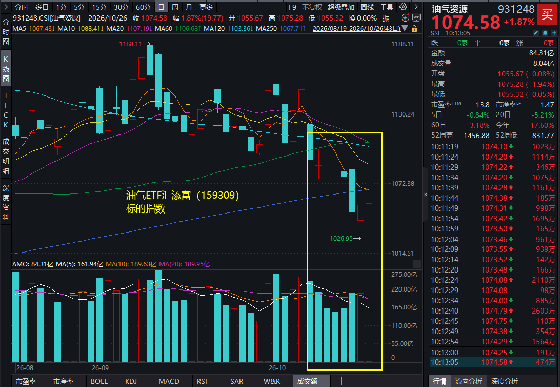Switch indicator to MACD tab
The image size is (560, 387).
point(169,381)
